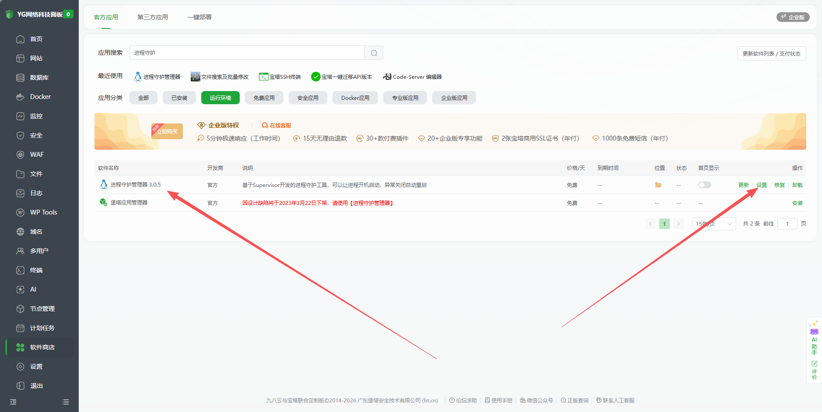The image size is (822, 412).
Task: Click the menu list icon at sidebar bottom right
Action: pyautogui.click(x=66, y=402)
